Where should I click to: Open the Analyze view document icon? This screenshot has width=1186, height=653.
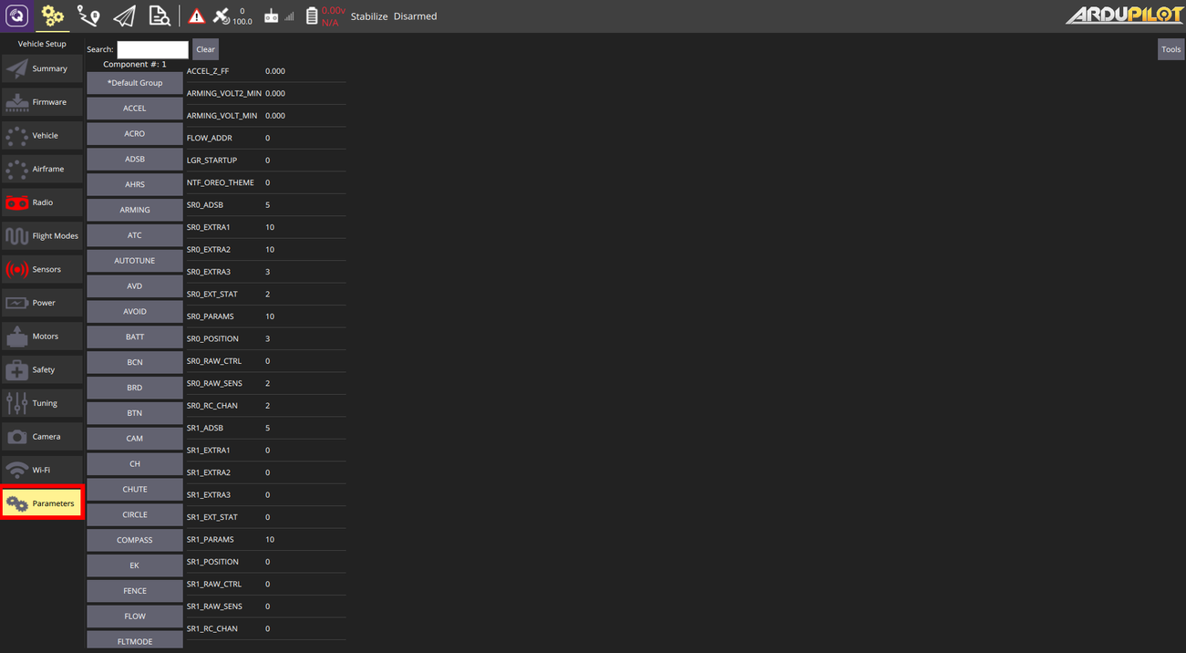(x=160, y=16)
